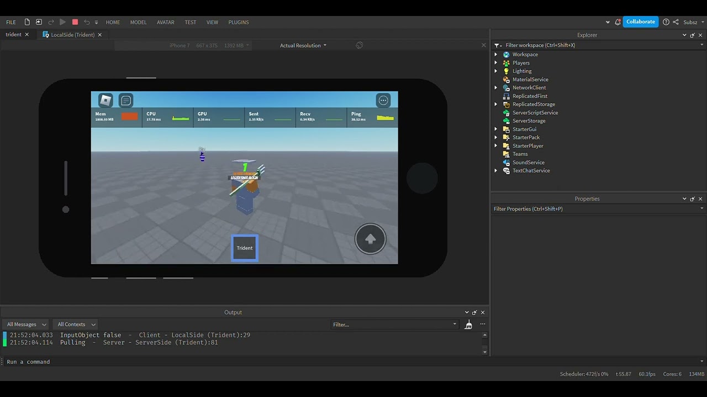This screenshot has width=707, height=397.
Task: Open the notifications bell
Action: [x=618, y=22]
